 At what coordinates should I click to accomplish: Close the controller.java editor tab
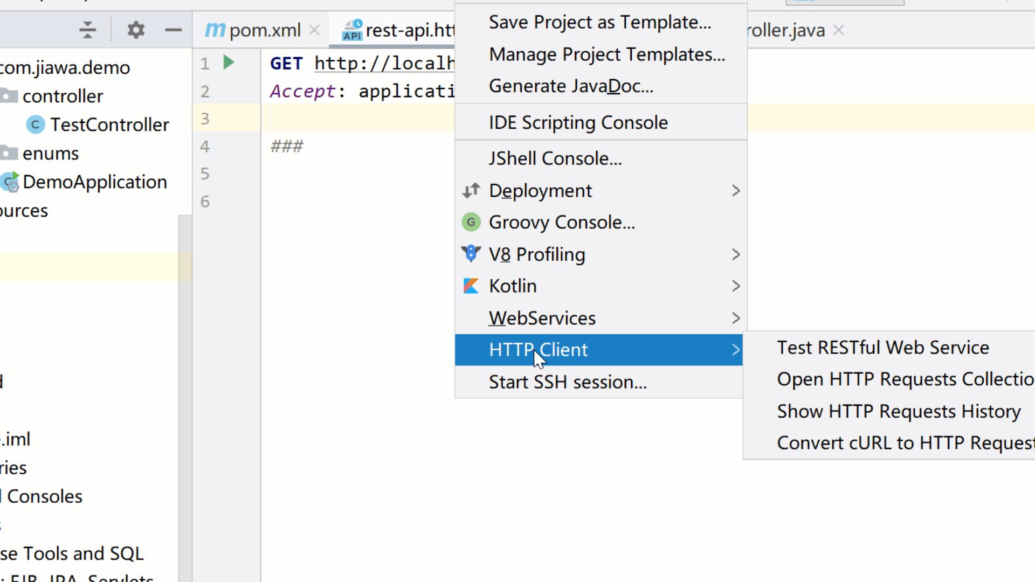(x=838, y=30)
